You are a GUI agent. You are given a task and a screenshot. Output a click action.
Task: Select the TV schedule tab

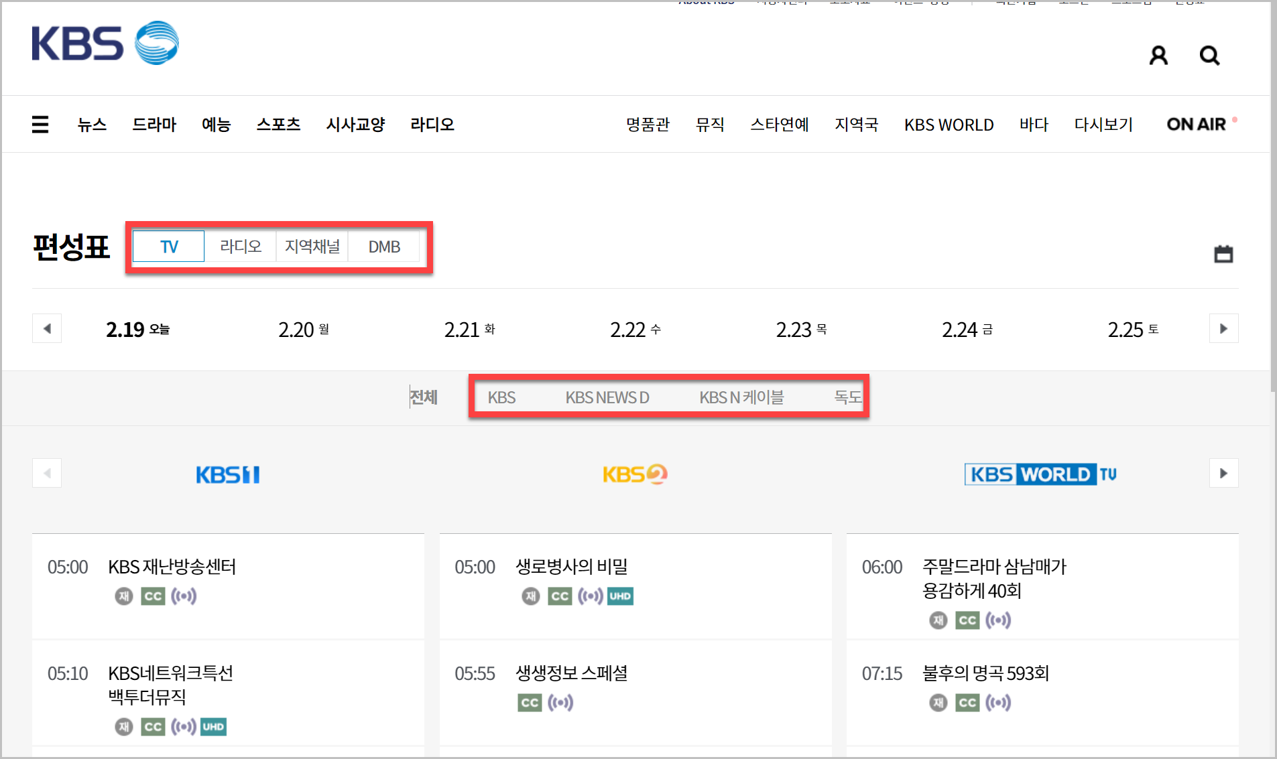pyautogui.click(x=169, y=247)
